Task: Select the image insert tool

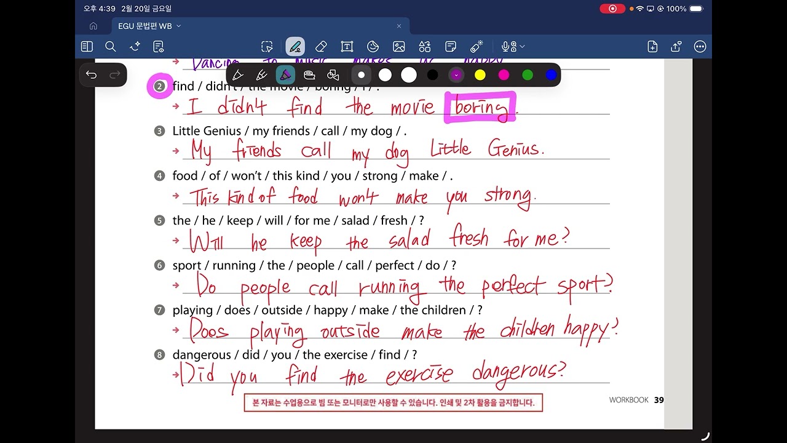Action: pos(399,47)
